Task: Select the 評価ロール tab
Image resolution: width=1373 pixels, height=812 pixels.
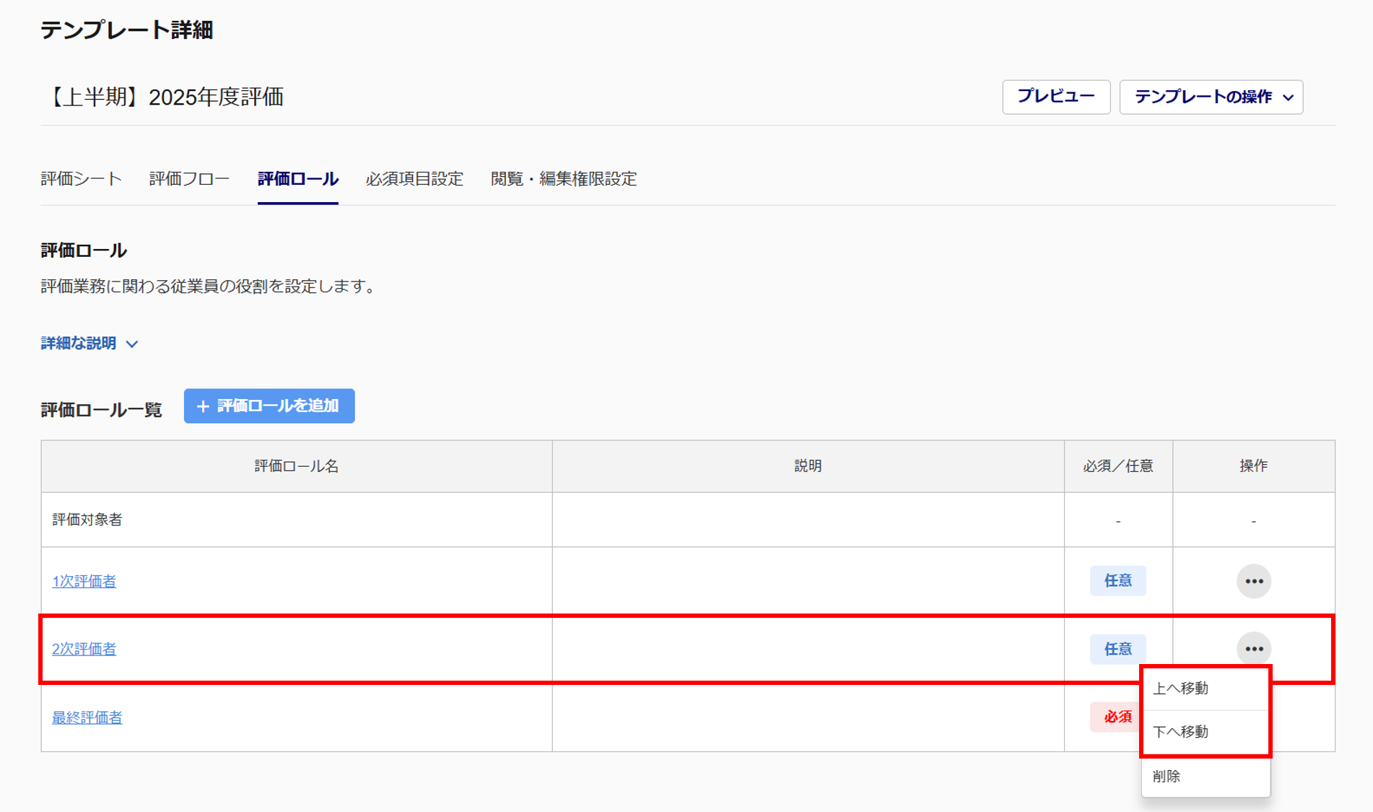Action: [x=297, y=179]
